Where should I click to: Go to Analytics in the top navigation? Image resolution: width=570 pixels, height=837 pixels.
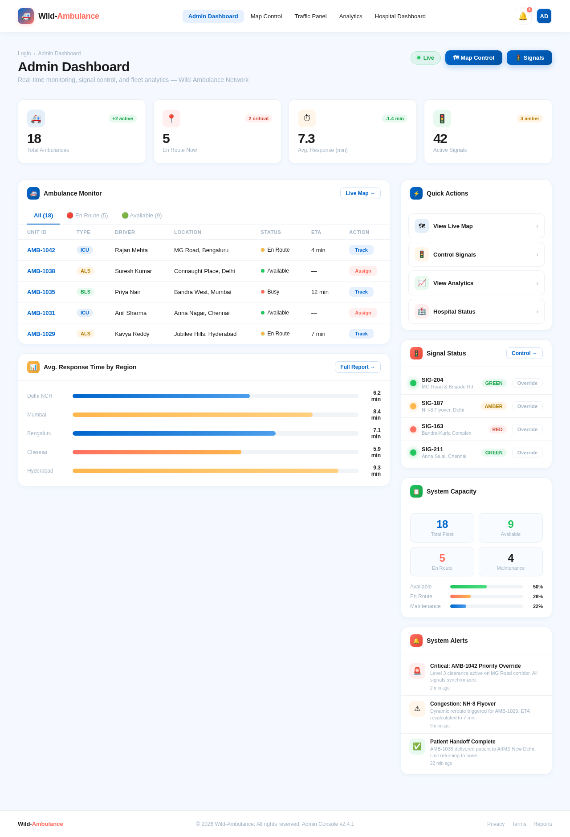coord(351,16)
